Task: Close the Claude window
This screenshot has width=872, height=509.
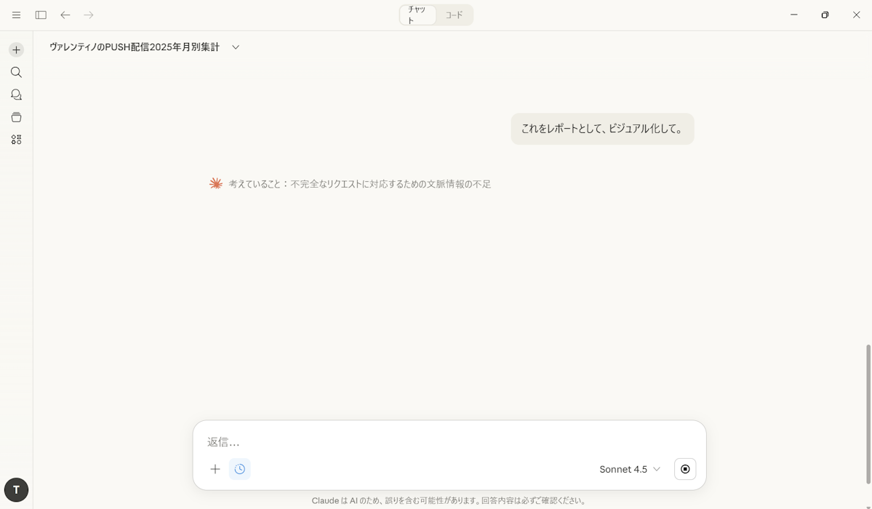Action: tap(857, 15)
